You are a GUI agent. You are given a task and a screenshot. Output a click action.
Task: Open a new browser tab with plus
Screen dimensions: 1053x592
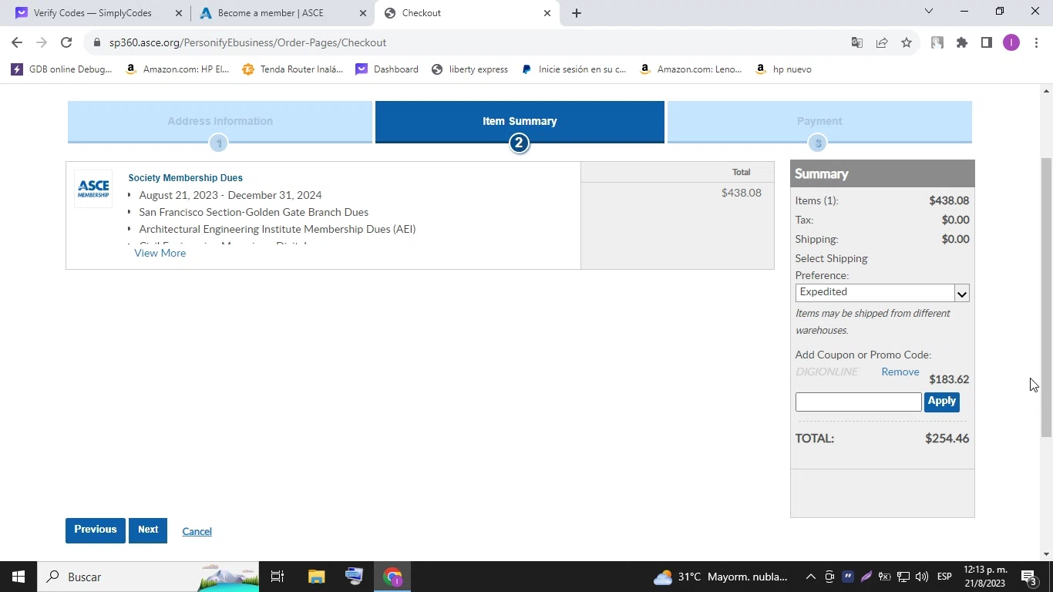pos(577,13)
